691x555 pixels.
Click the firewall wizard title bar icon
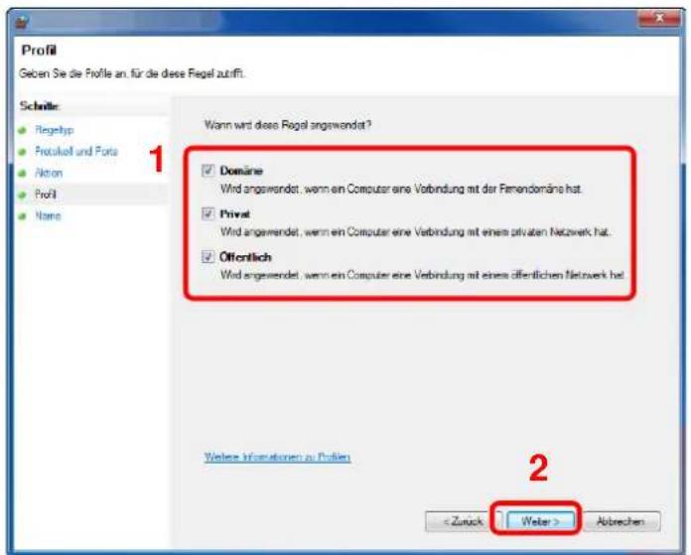click(22, 22)
